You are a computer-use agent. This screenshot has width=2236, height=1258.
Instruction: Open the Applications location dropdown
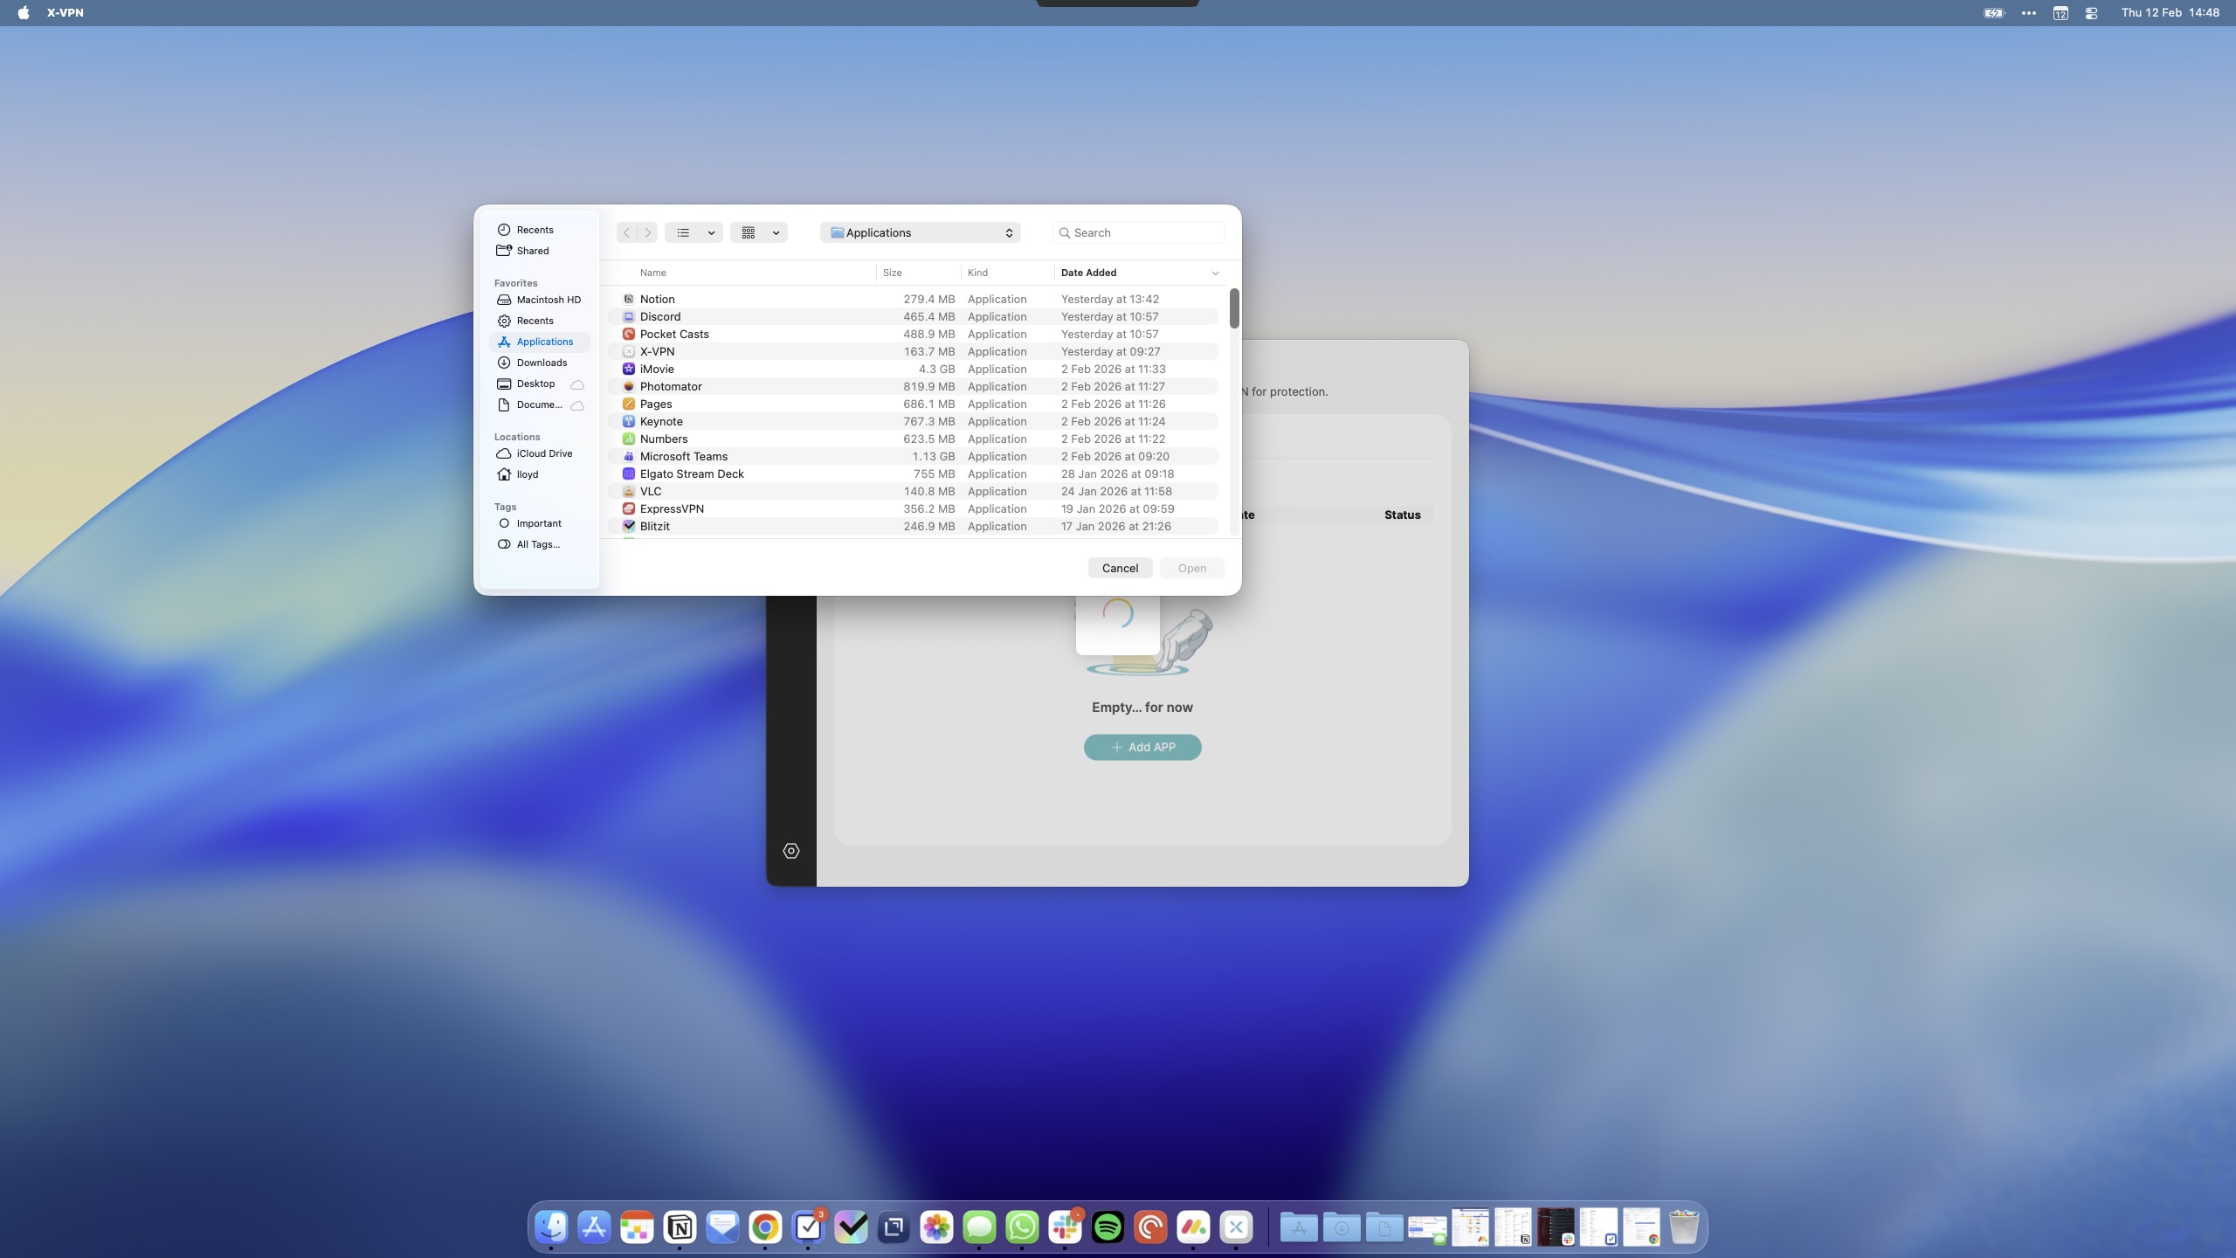[920, 232]
